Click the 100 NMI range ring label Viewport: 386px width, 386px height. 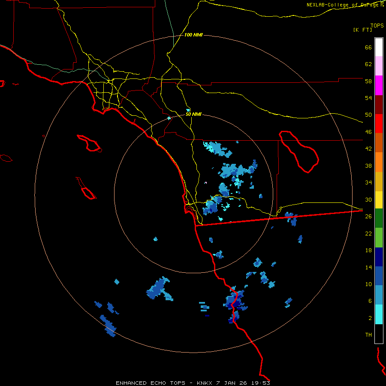click(x=193, y=35)
